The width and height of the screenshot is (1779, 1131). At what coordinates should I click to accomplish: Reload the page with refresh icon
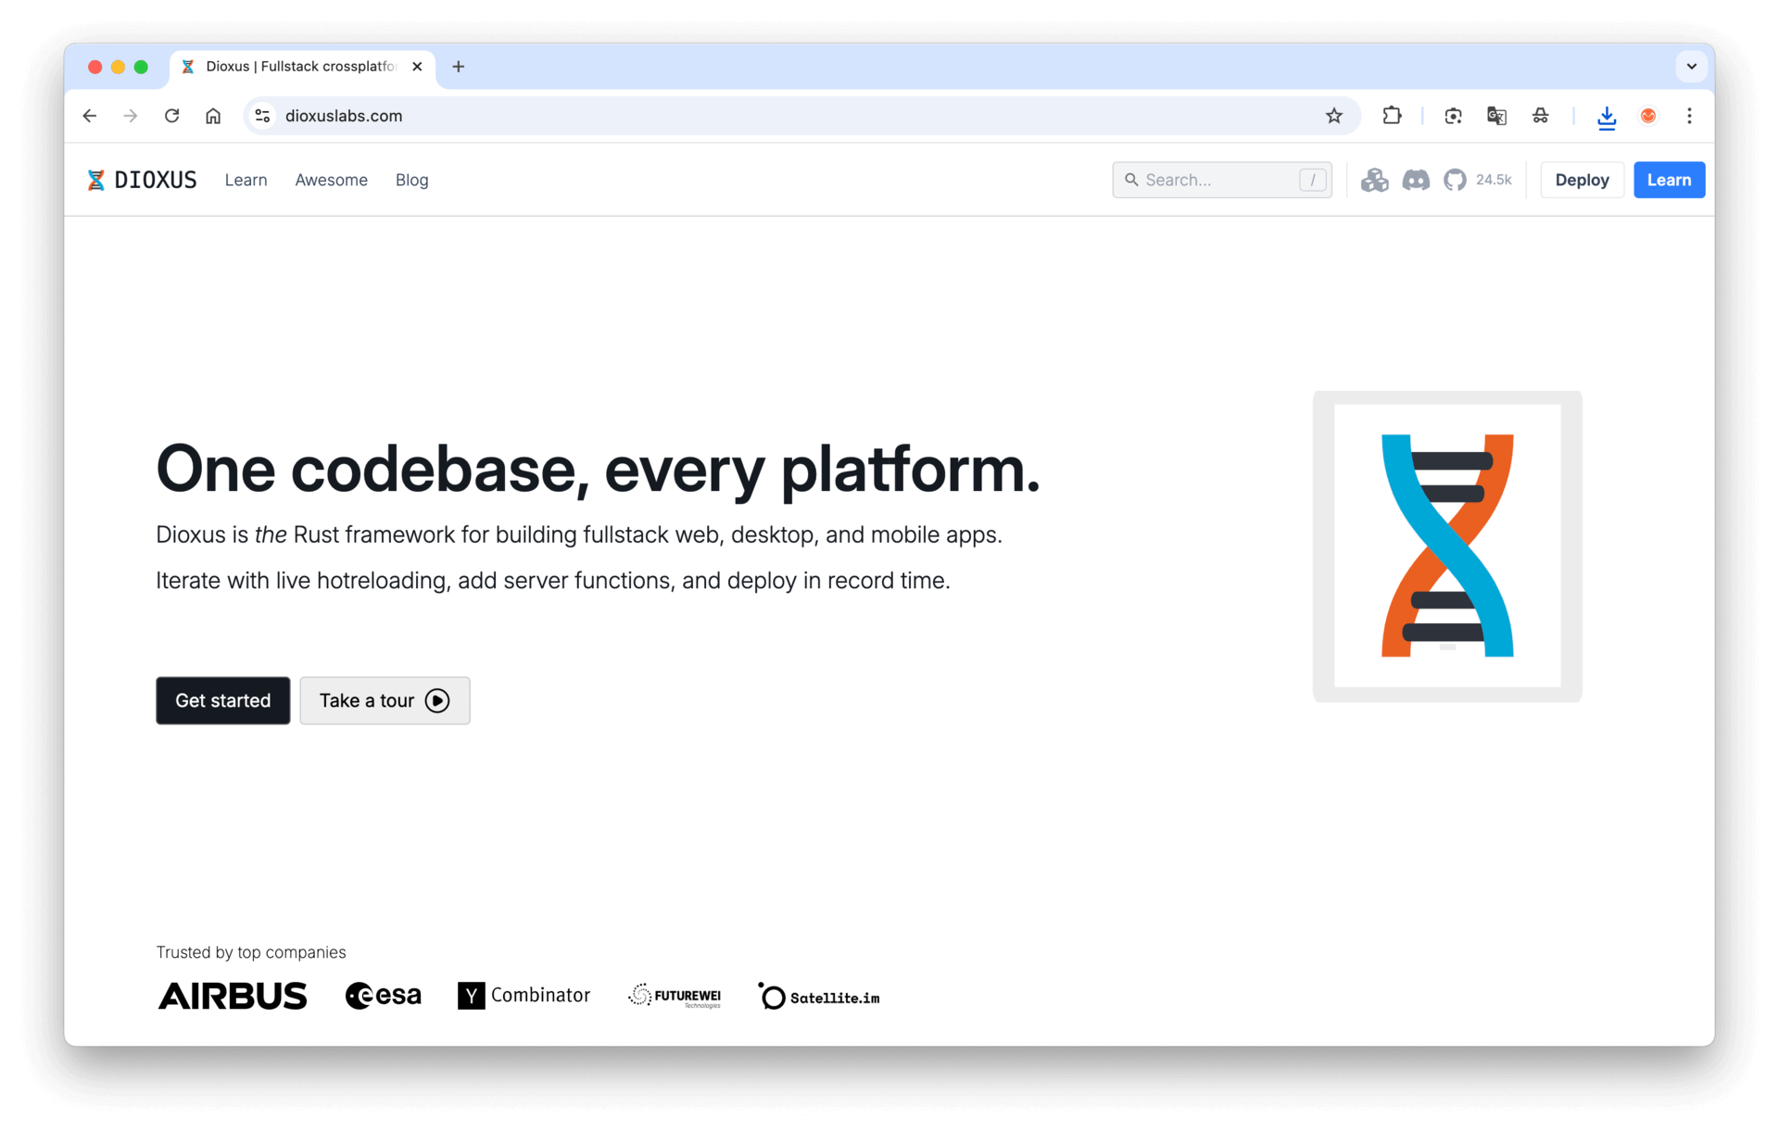(171, 116)
